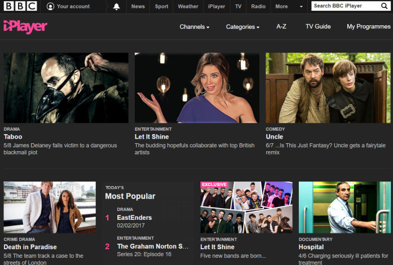The image size is (393, 265).
Task: Expand the Channels dropdown
Action: 195,26
